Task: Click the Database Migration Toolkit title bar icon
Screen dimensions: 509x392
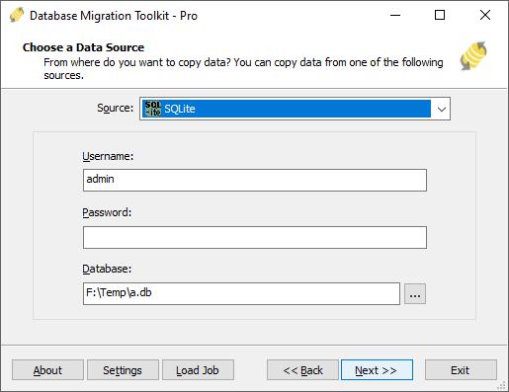Action: pos(17,15)
